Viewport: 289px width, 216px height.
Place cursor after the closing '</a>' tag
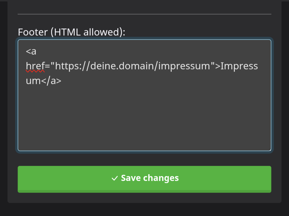pyautogui.click(x=62, y=81)
